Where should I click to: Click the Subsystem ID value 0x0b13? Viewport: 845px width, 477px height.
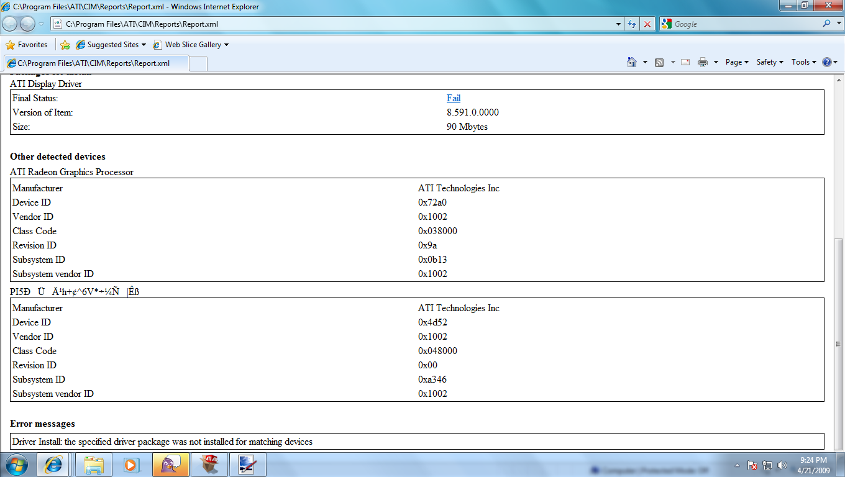(x=432, y=260)
